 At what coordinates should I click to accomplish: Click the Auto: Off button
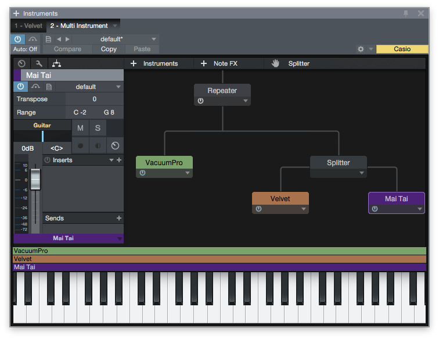(25, 49)
